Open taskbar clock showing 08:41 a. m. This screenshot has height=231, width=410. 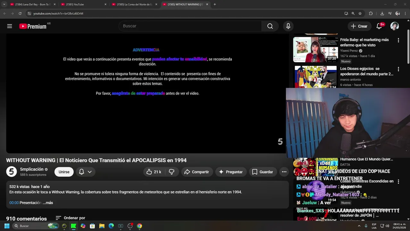(399, 226)
